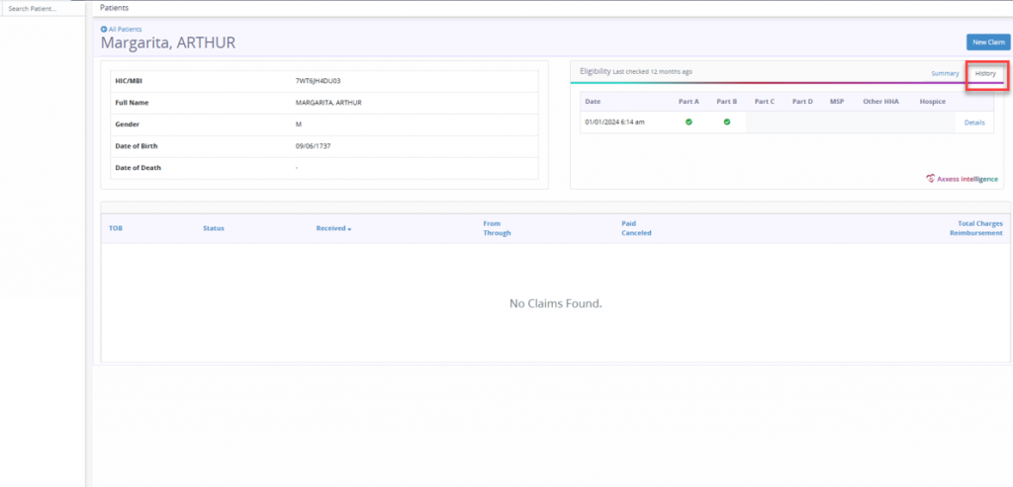The width and height of the screenshot is (1013, 487).
Task: Sort claims by Status column
Action: 214,228
